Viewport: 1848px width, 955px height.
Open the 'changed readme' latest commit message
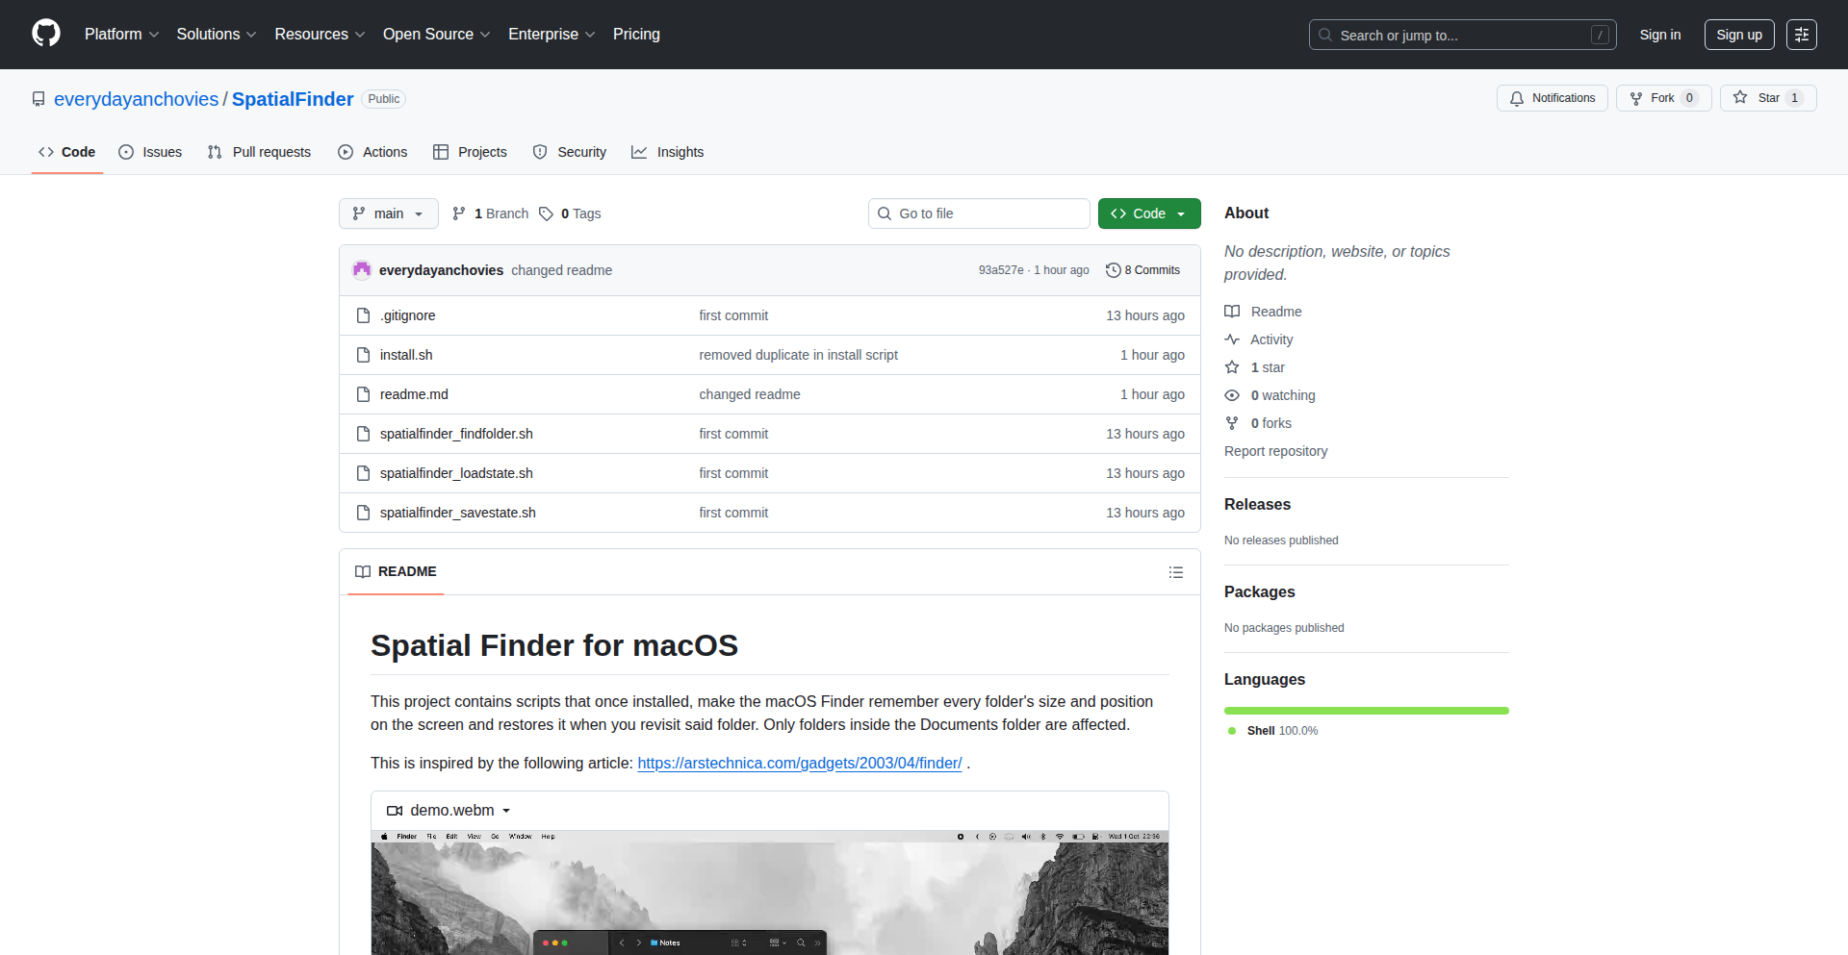[561, 270]
